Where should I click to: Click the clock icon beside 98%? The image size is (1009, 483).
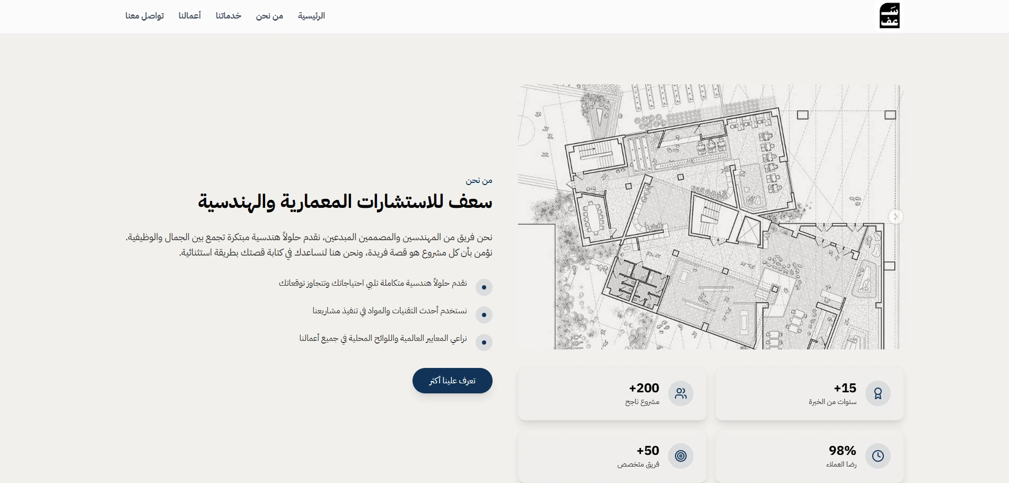coord(878,456)
